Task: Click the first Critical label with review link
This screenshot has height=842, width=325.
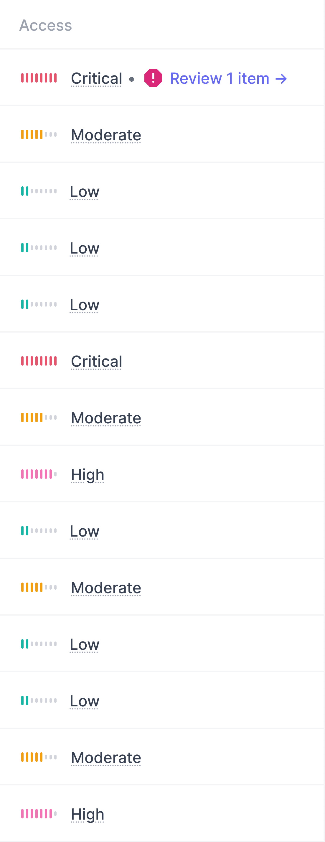Action: point(96,78)
